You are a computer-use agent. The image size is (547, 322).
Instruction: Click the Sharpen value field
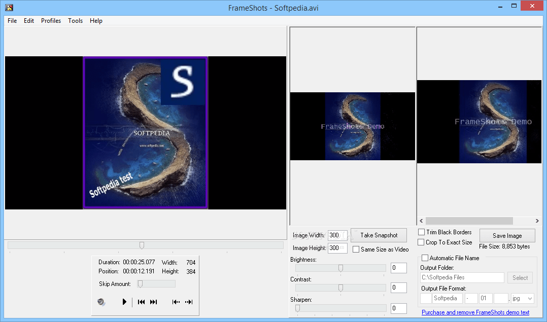(x=398, y=308)
